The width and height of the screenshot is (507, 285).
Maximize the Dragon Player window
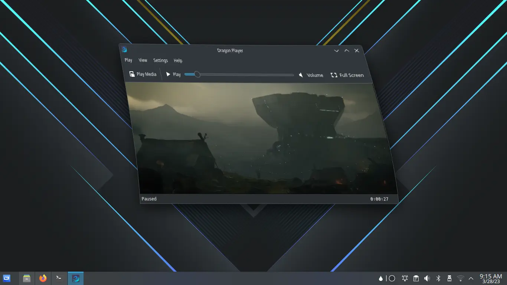[x=347, y=50]
